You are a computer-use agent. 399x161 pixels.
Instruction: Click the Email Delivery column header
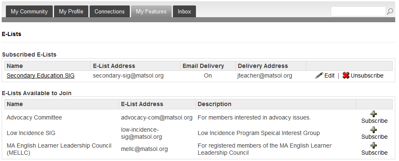pyautogui.click(x=203, y=66)
